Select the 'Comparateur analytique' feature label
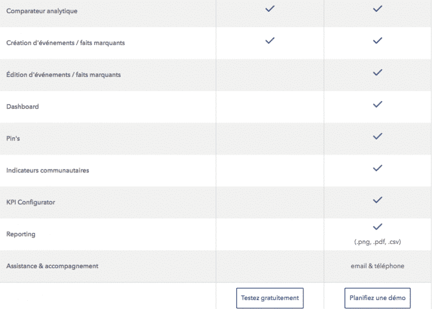The width and height of the screenshot is (432, 309). pyautogui.click(x=41, y=11)
